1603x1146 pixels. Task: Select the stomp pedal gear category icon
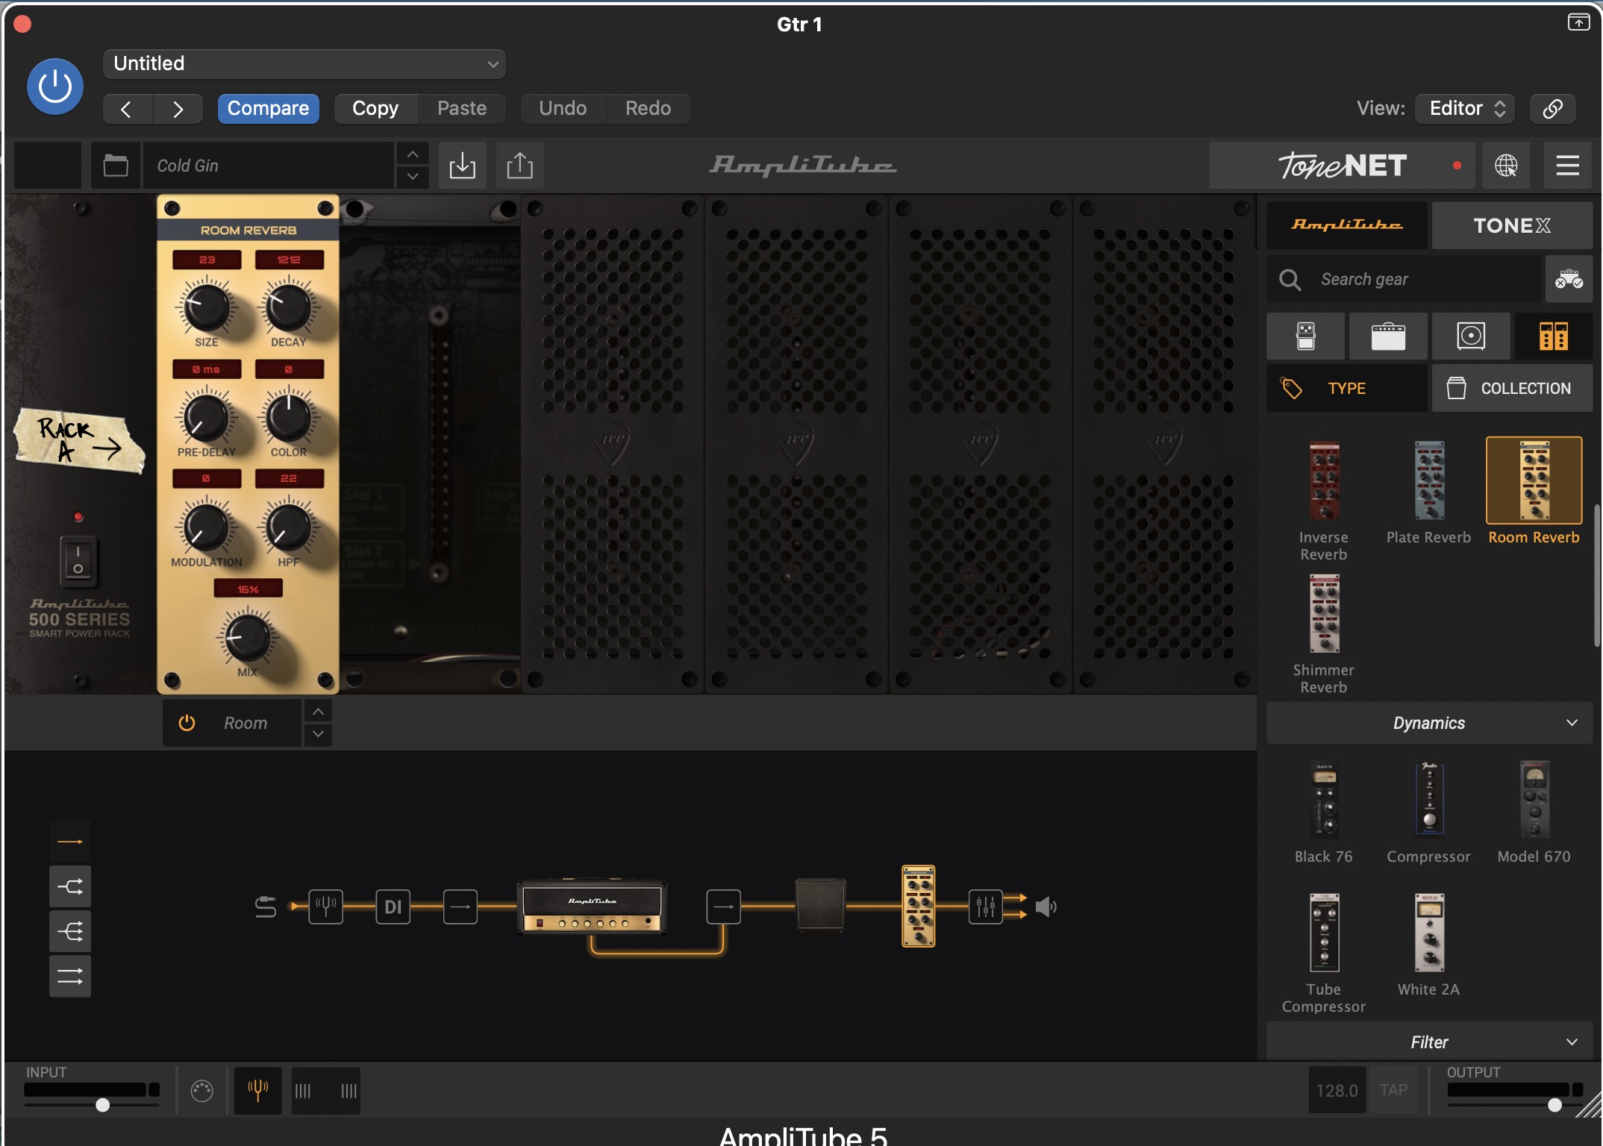1305,336
